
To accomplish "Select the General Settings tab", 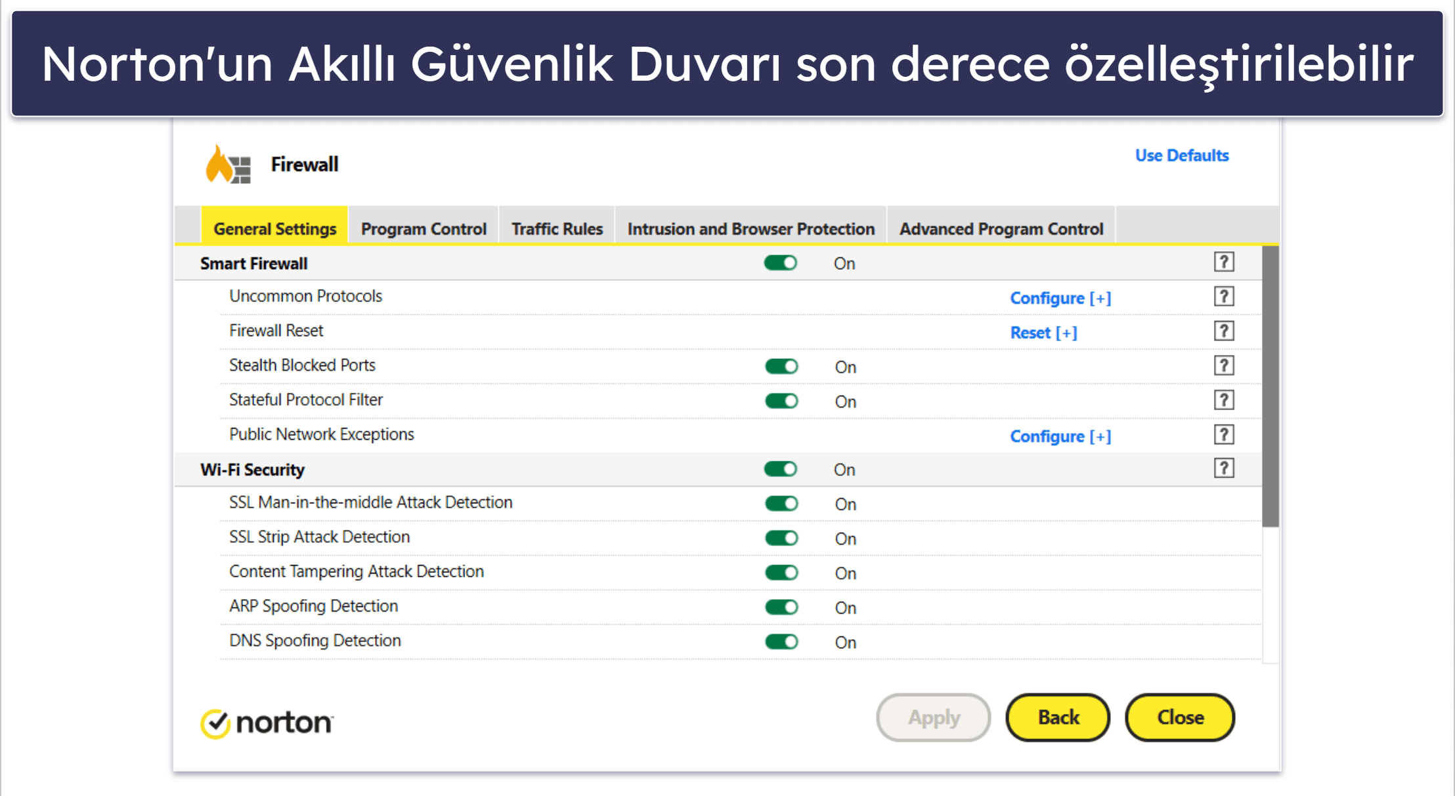I will [x=274, y=225].
